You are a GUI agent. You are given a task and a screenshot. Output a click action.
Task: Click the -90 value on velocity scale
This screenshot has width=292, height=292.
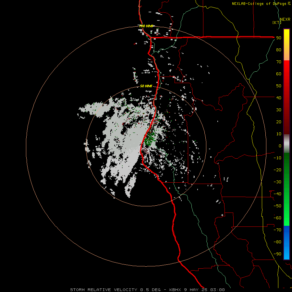[277, 254]
